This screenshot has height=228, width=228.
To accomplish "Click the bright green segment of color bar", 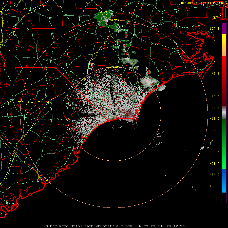I will (x=224, y=144).
